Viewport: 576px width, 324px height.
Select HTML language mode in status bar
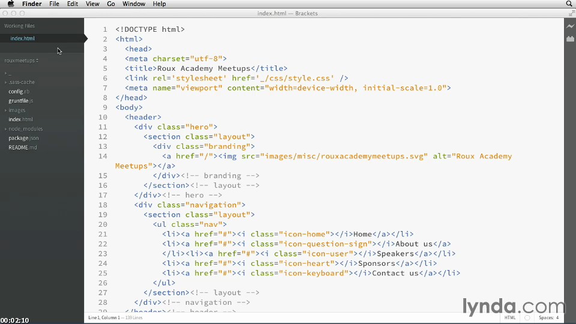click(x=509, y=318)
